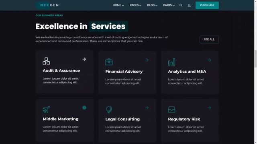Click the user account icon
Image resolution: width=257 pixels, height=144 pixels.
[189, 5]
